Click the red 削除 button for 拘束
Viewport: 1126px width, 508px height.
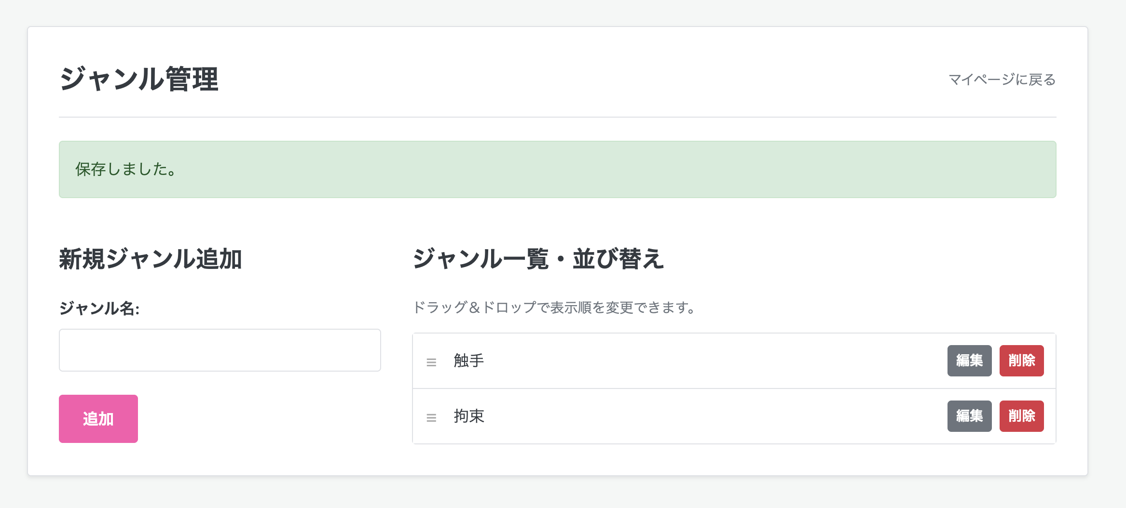coord(1021,416)
